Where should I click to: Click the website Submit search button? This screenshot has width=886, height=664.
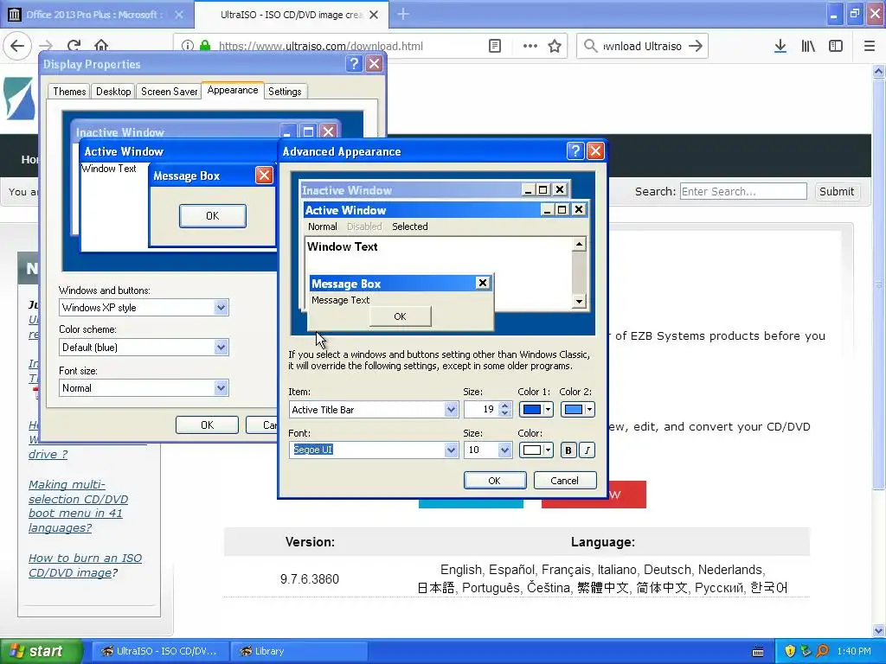(x=837, y=191)
